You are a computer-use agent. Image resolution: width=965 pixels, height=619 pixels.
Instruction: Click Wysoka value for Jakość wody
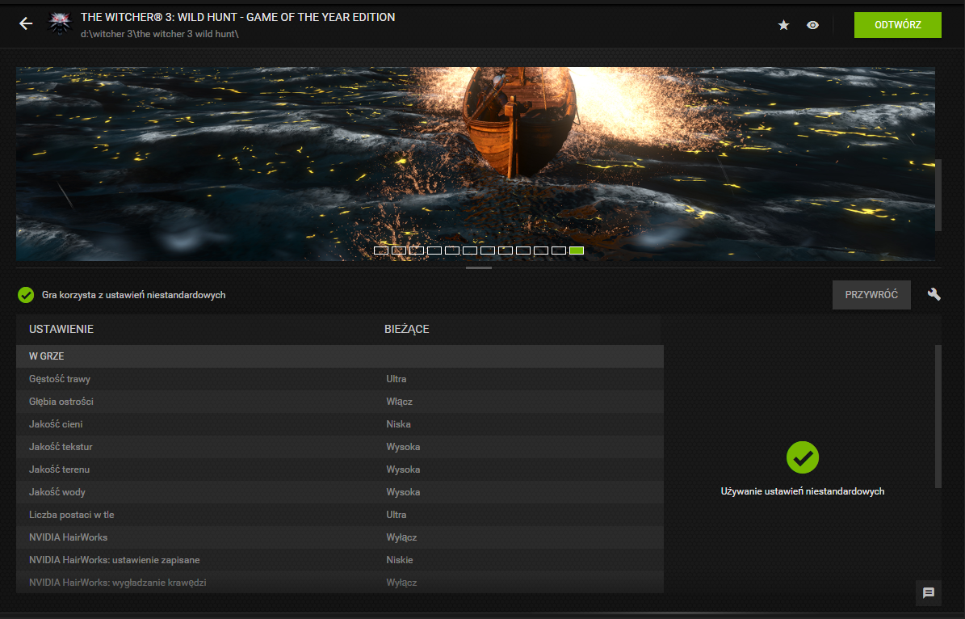(403, 492)
